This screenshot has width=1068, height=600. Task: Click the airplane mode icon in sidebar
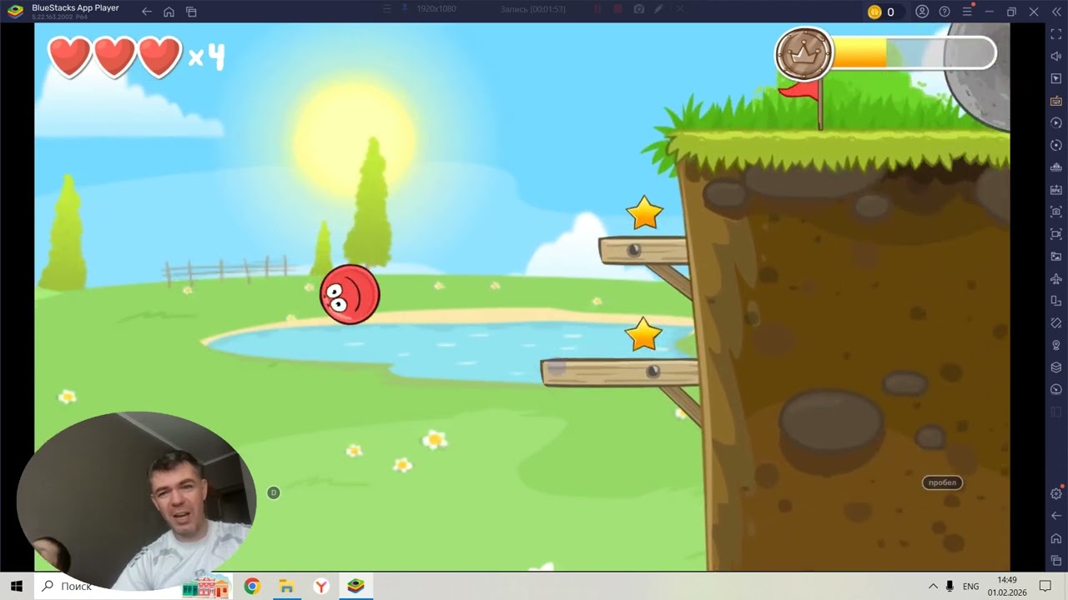pos(1055,278)
